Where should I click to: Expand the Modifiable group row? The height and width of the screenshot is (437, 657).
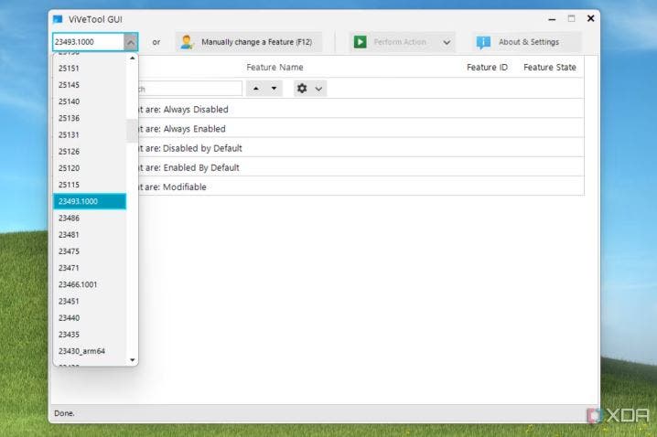coord(361,187)
